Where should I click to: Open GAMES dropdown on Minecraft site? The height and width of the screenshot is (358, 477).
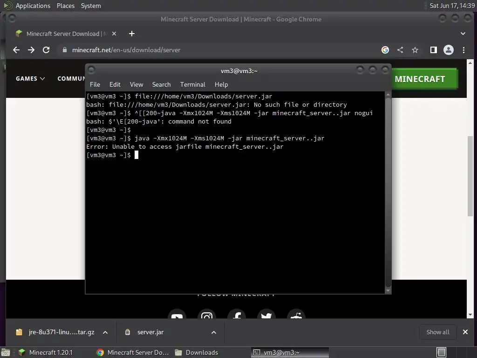click(30, 78)
